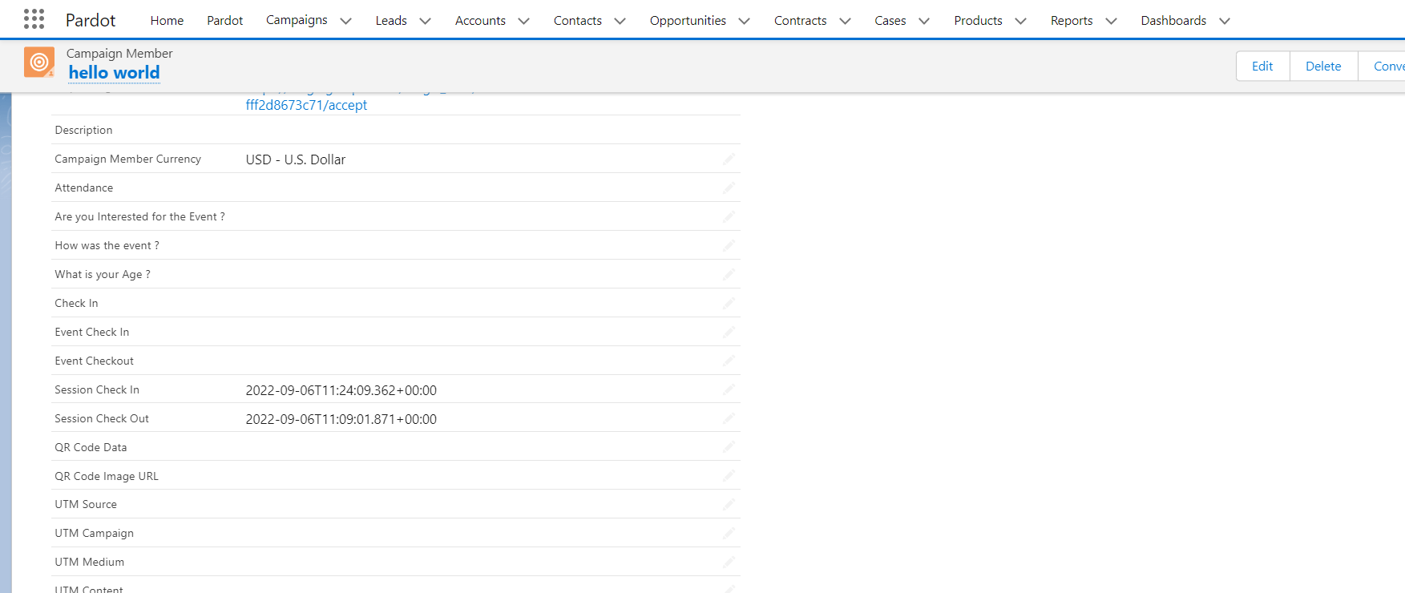Edit the Session Check In field pencil
Viewport: 1405px width, 593px height.
[728, 390]
